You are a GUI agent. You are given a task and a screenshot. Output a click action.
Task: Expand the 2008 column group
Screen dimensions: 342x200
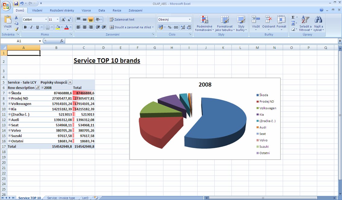[42, 88]
